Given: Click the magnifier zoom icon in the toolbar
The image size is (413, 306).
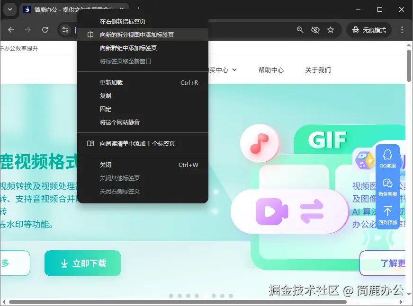Looking at the screenshot, I should coord(300,29).
